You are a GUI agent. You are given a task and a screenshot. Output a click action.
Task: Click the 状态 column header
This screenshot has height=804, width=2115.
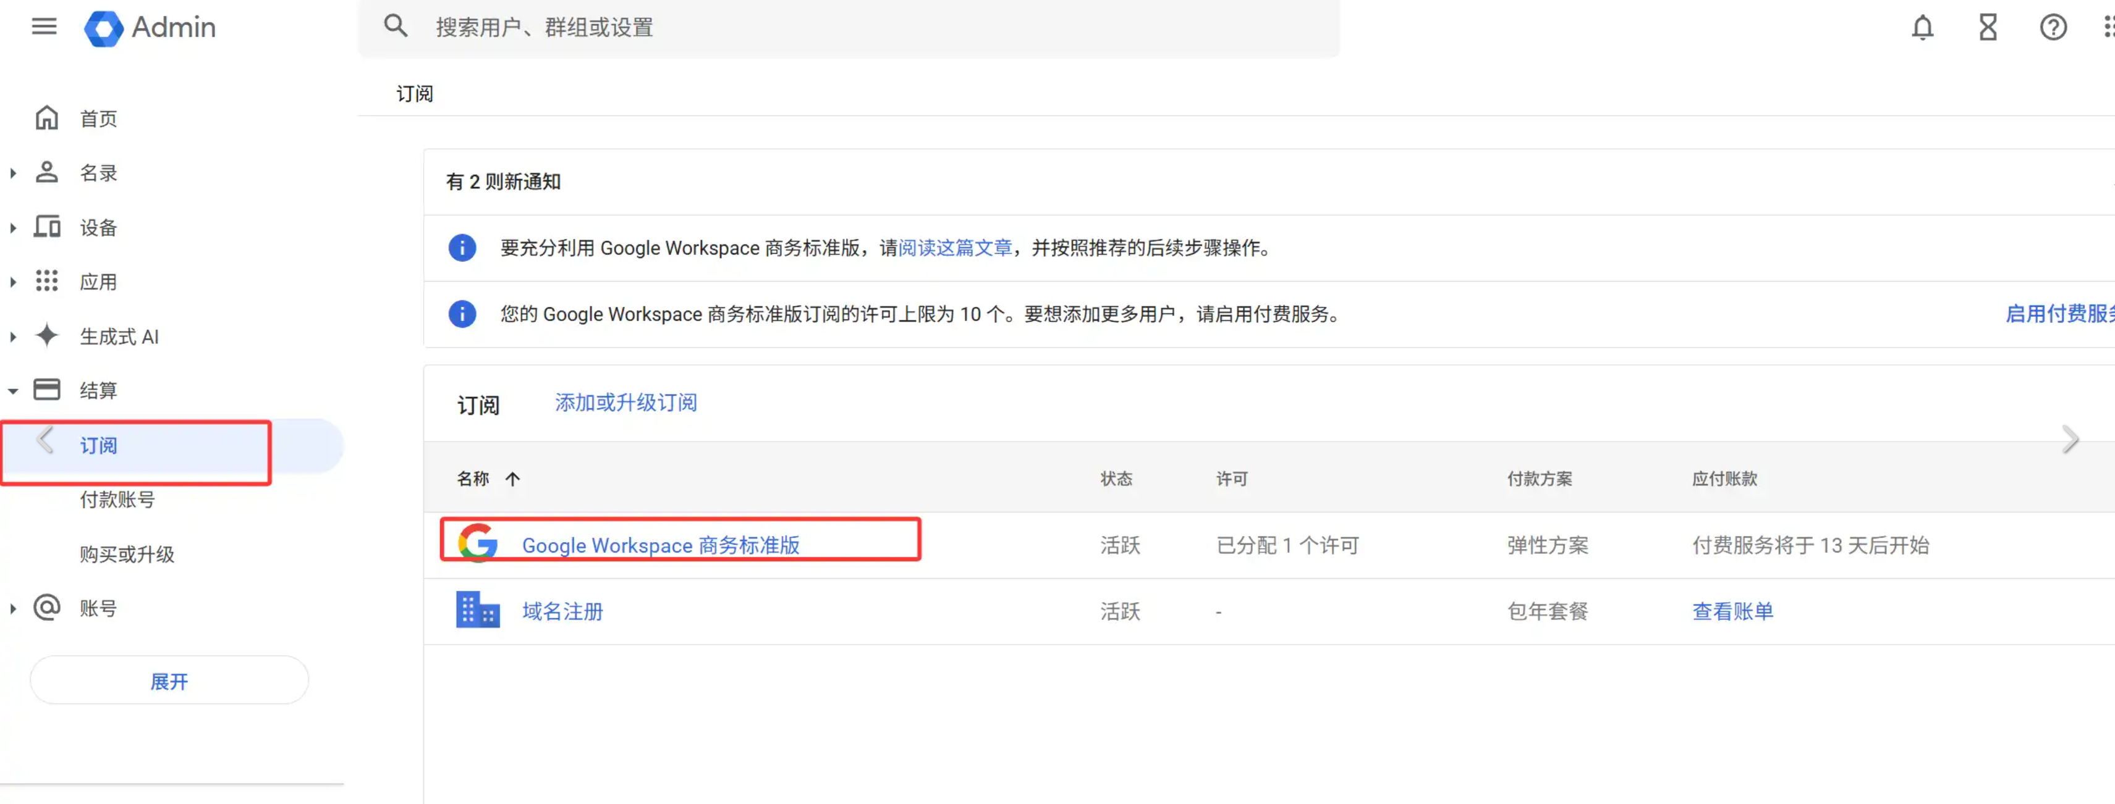click(1116, 479)
